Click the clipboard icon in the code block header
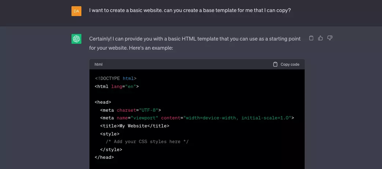Screen dimensions: 382x169 pyautogui.click(x=275, y=64)
